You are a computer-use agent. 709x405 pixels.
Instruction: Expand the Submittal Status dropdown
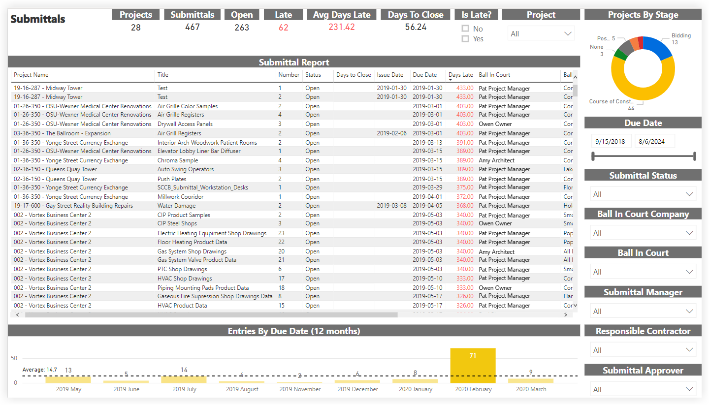pos(643,194)
